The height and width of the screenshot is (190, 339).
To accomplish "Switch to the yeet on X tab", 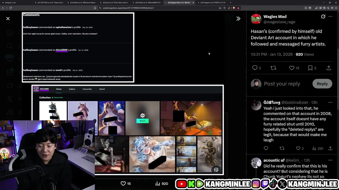I will [114, 3].
